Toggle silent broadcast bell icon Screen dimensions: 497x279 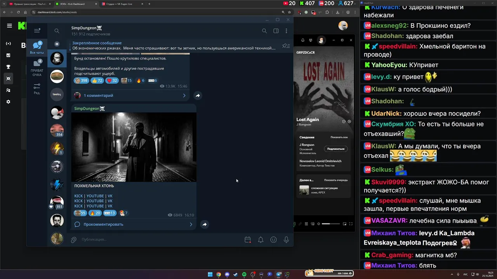pyautogui.click(x=261, y=240)
